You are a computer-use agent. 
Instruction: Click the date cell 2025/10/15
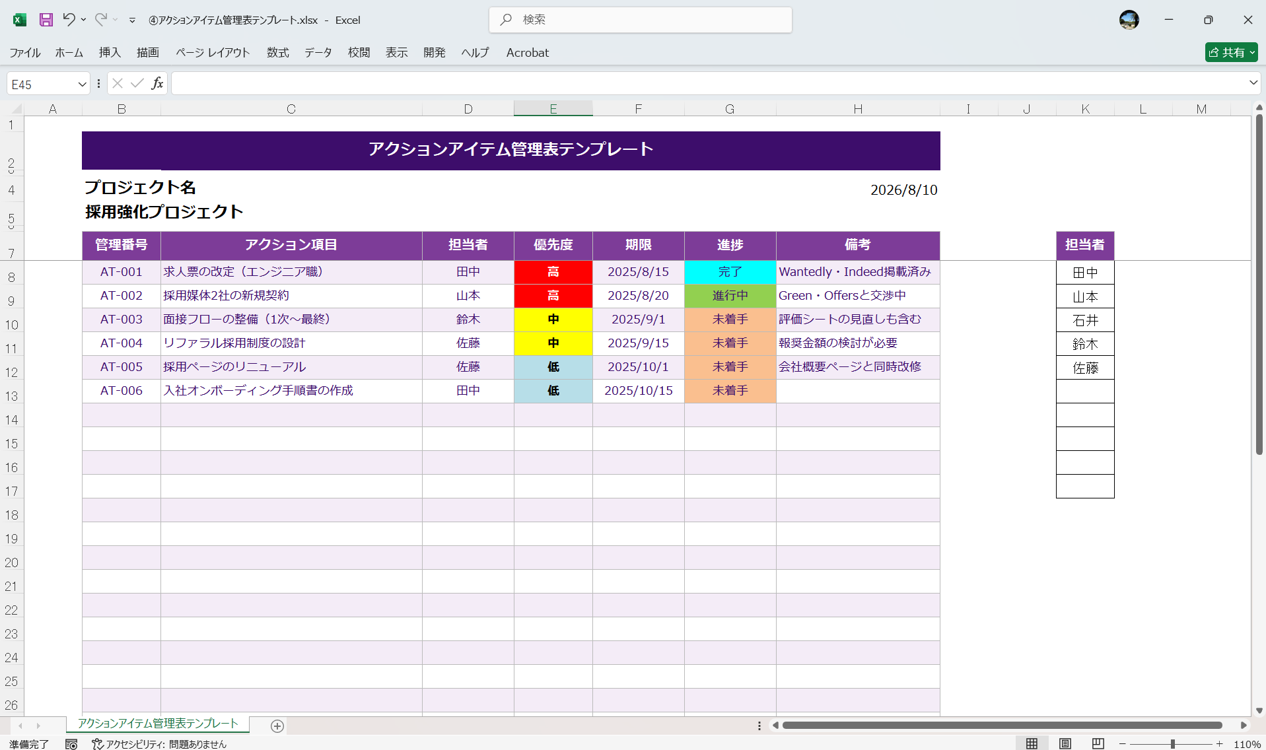[639, 391]
